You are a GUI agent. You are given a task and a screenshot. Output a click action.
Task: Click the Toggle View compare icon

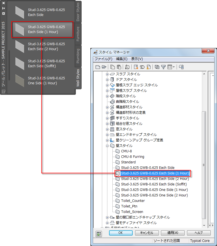[157, 67]
